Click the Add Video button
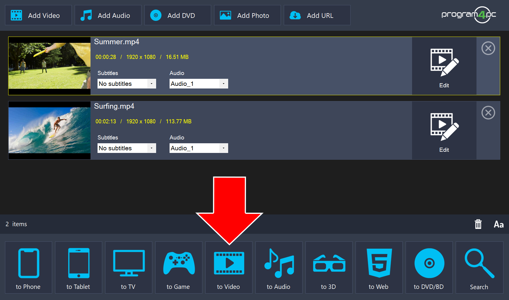509x300 pixels. click(x=38, y=15)
